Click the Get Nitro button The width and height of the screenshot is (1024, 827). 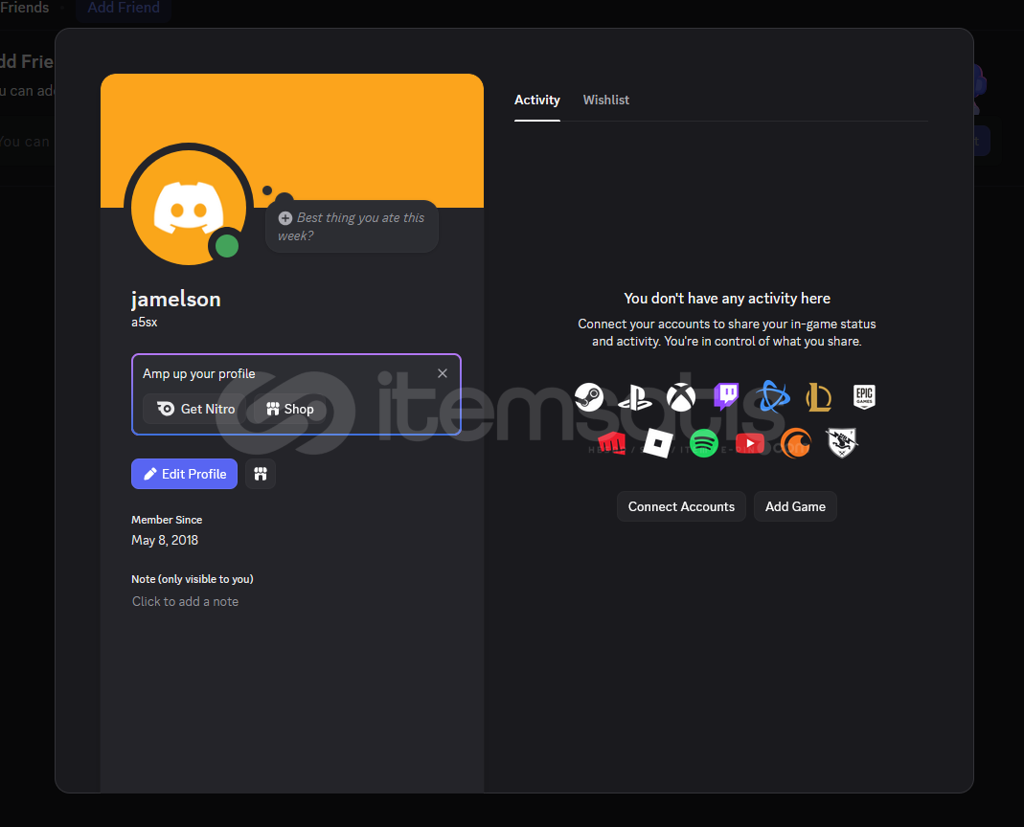[x=195, y=409]
